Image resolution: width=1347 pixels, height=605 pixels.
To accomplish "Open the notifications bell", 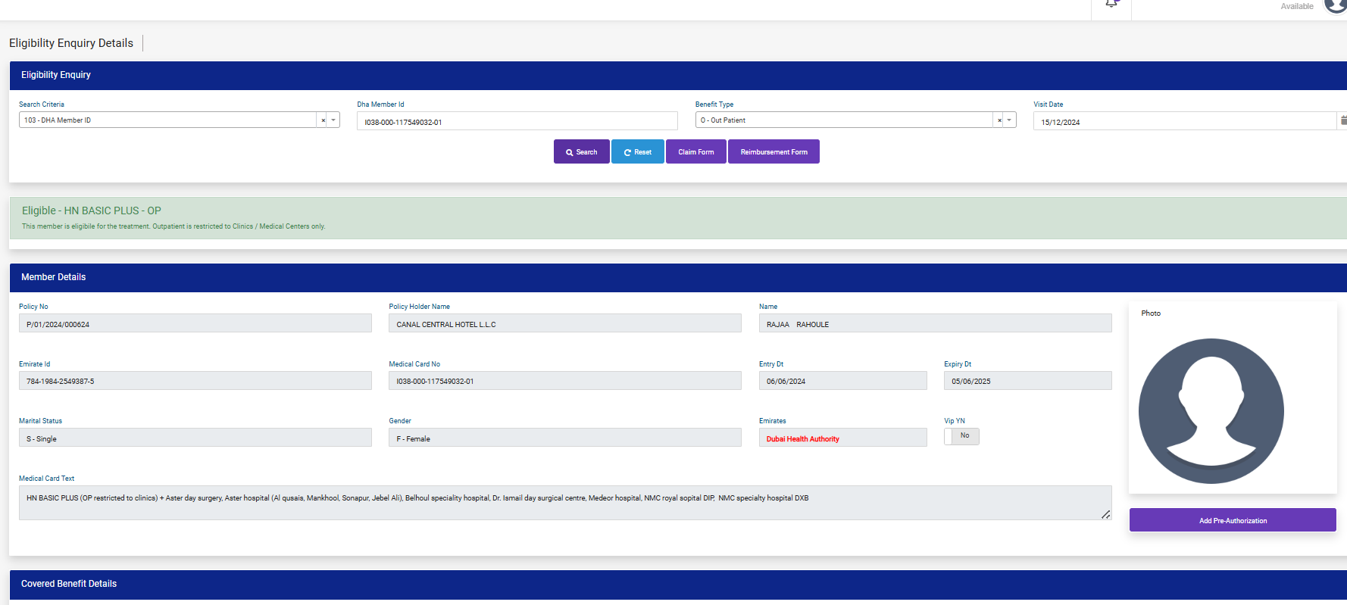I will tap(1111, 5).
